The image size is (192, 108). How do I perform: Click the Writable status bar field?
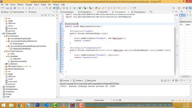[x=79, y=100]
